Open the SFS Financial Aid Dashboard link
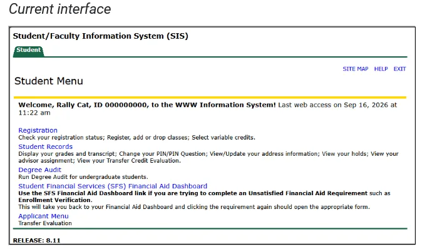Viewport: 425px width, 249px height. pos(113,186)
